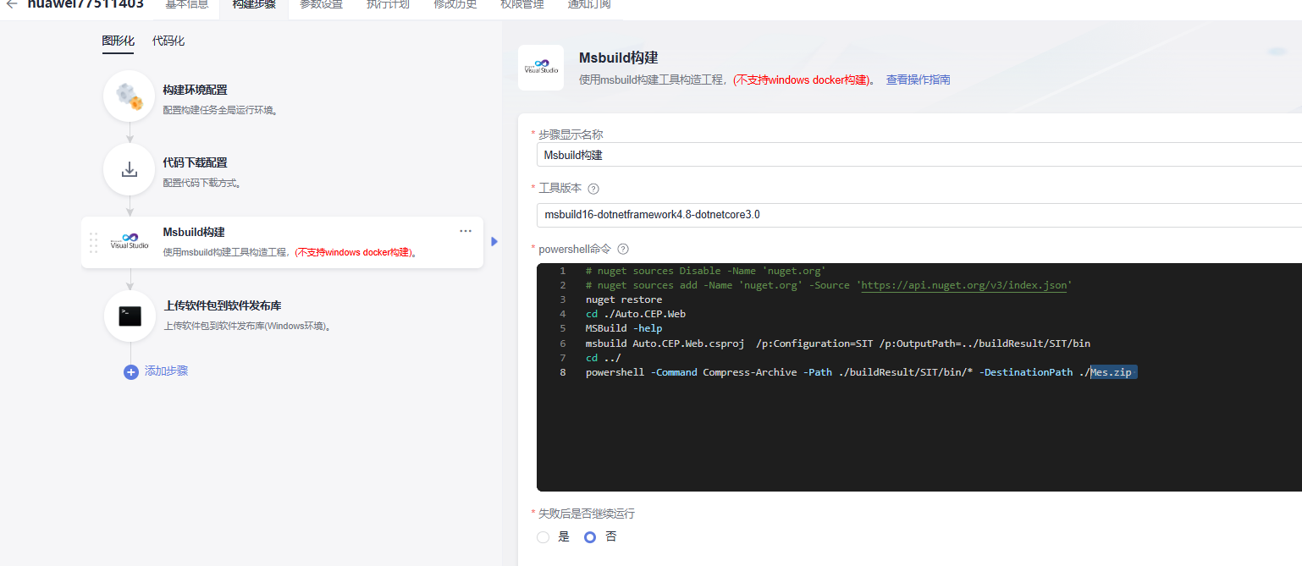Click the code download arrow icon
1302x566 pixels.
tap(130, 169)
